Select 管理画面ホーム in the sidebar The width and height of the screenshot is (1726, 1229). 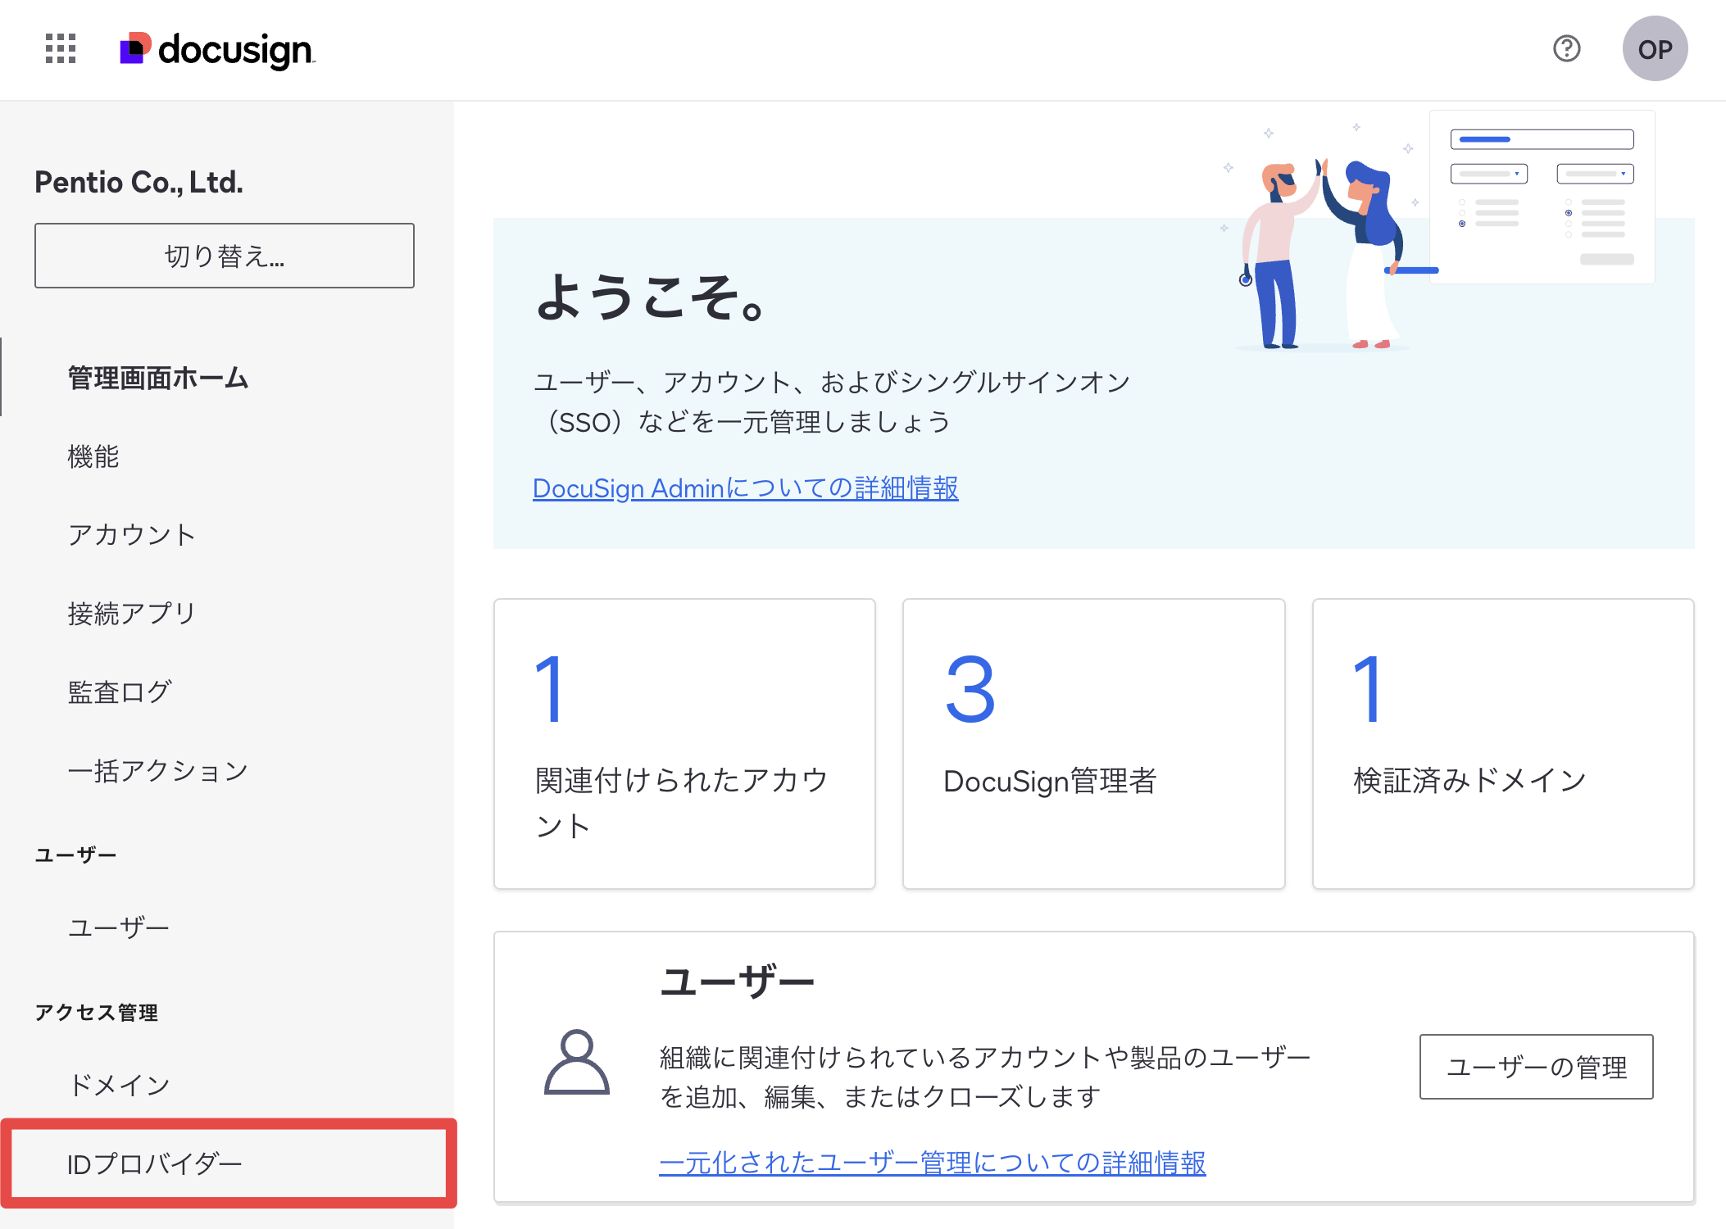click(x=157, y=378)
